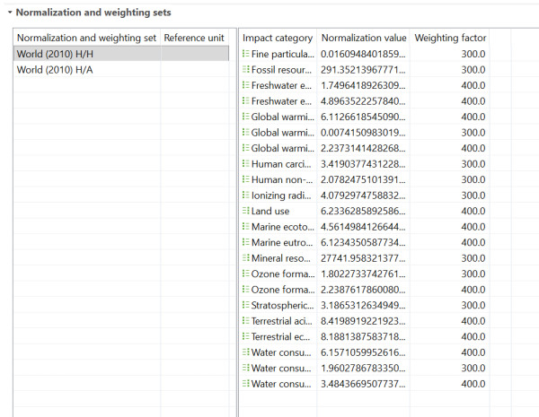
Task: Click the Stratospheric ozone row icon
Action: coord(245,304)
